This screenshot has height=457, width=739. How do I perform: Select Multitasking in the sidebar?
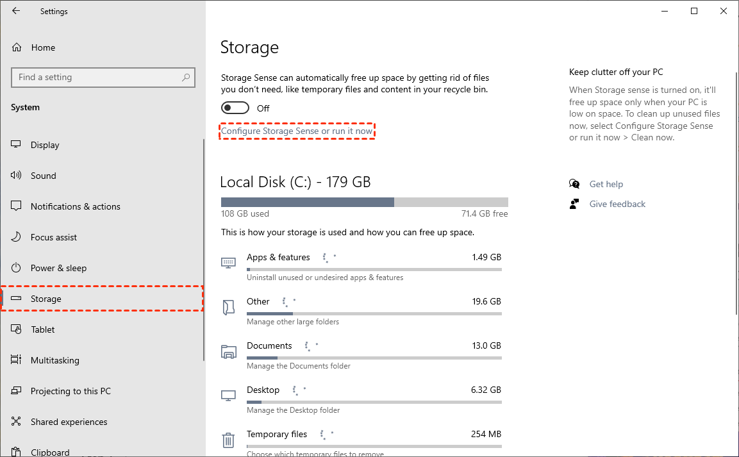[x=54, y=360]
